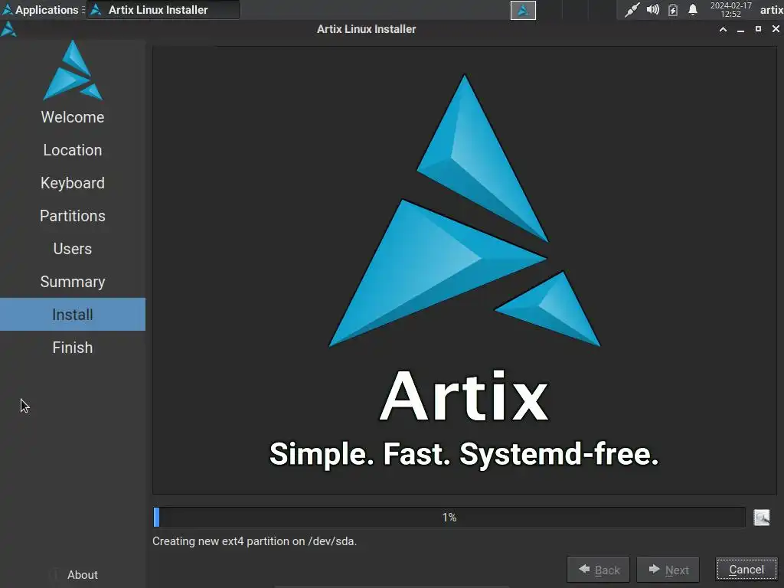The height and width of the screenshot is (588, 784).
Task: Select the highlighted Install step
Action: 73,315
